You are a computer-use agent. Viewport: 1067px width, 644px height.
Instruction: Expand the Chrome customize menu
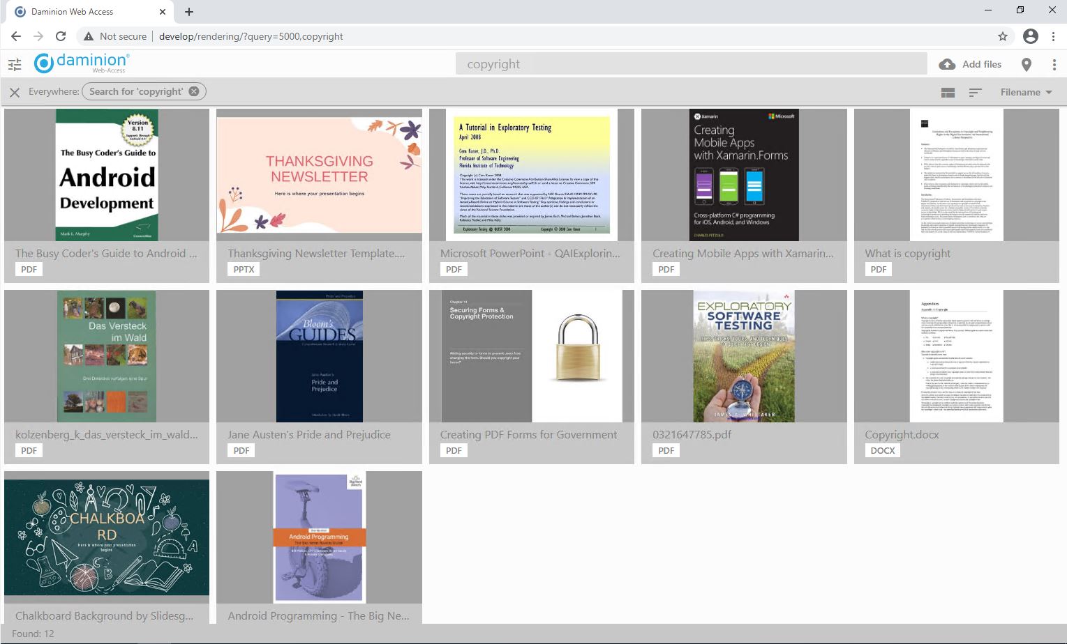point(1054,36)
